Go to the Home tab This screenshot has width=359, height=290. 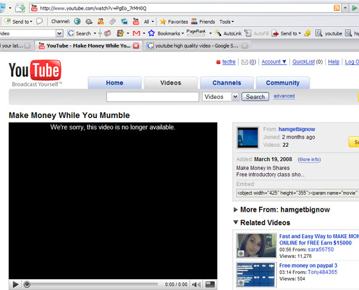pos(115,83)
